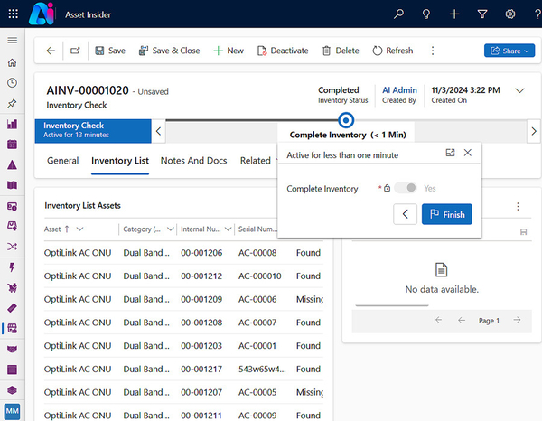This screenshot has width=542, height=421.
Task: Open the open book sidebar icon
Action: tap(12, 185)
